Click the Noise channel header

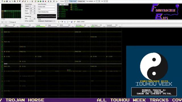[53, 26]
